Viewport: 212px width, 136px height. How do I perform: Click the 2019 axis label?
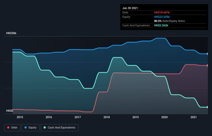pyautogui.click(x=136, y=117)
